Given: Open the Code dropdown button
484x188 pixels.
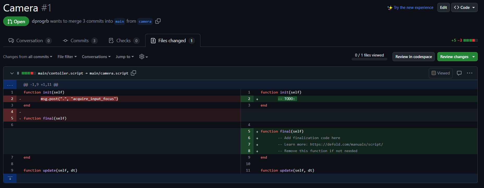Looking at the screenshot, I should pyautogui.click(x=464, y=8).
